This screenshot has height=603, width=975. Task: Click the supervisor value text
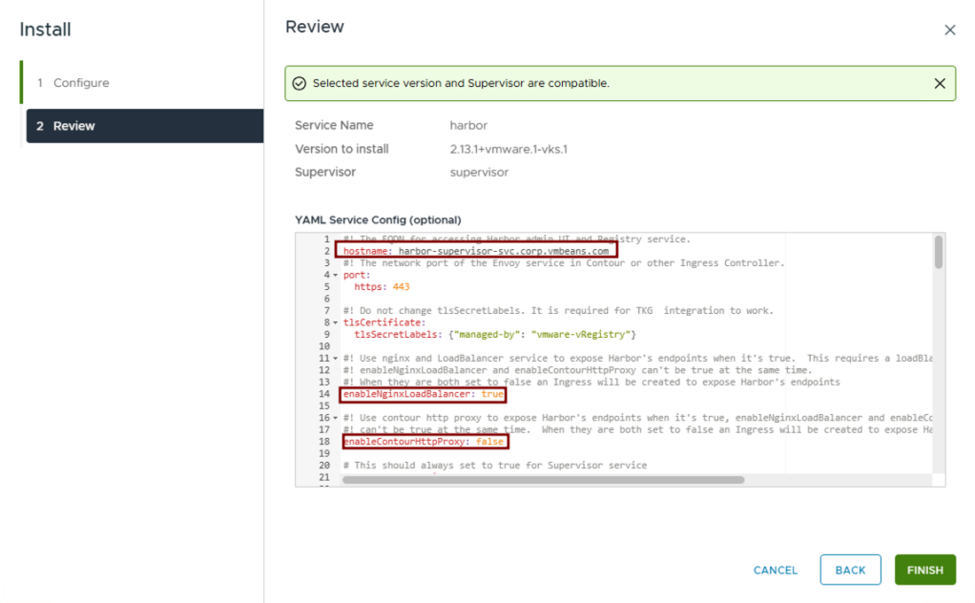point(479,172)
